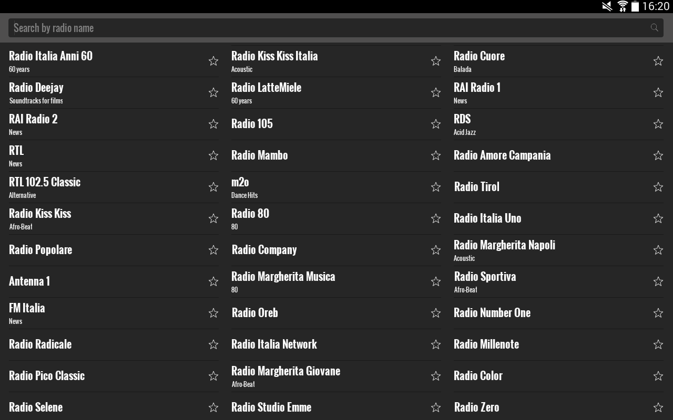Toggle favorite star for Radio Deejay

pos(213,92)
